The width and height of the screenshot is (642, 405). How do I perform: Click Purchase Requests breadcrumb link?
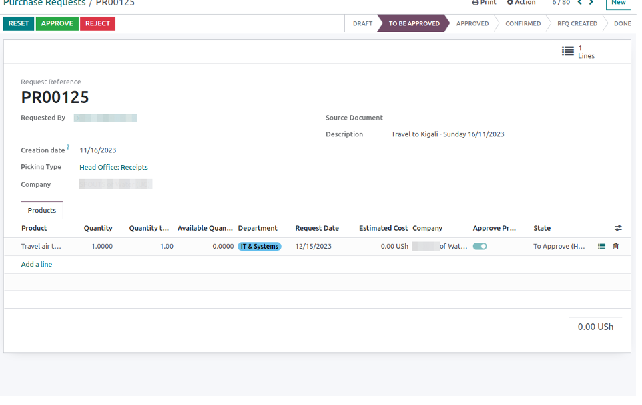pyautogui.click(x=44, y=3)
